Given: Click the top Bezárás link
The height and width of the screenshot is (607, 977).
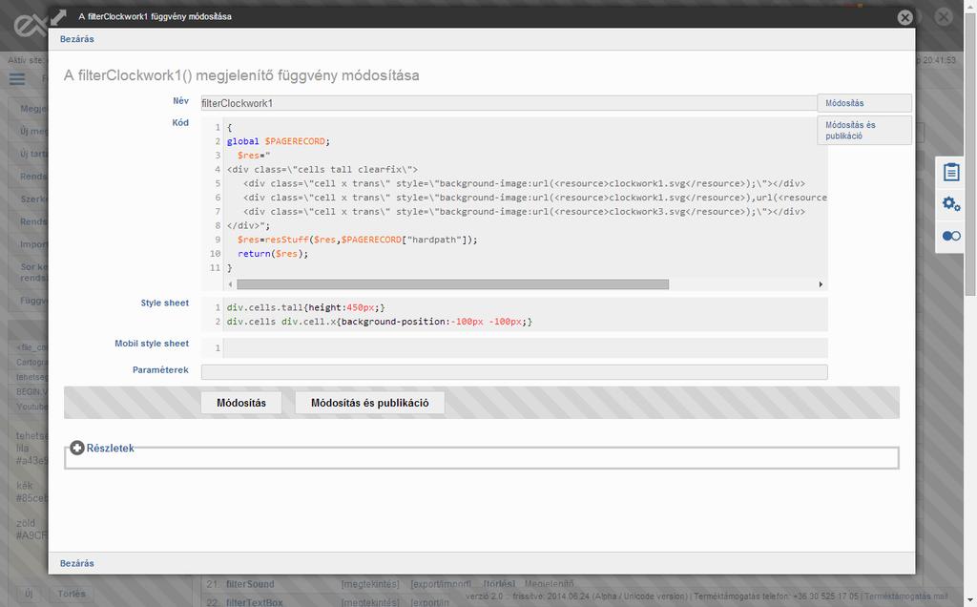Looking at the screenshot, I should click(76, 38).
